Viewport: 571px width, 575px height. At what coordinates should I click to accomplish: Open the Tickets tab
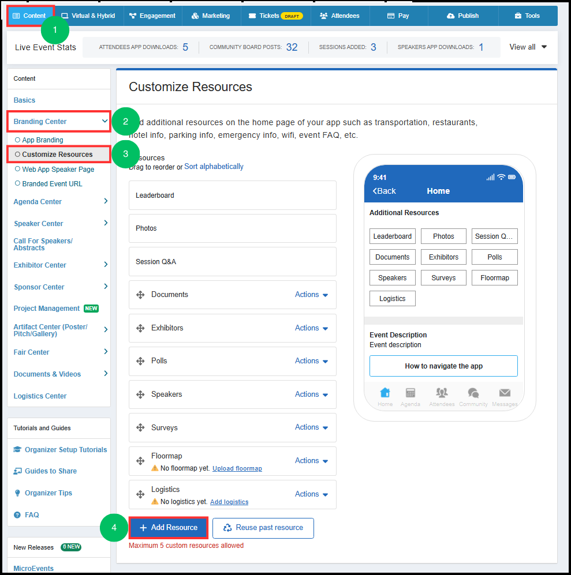point(276,16)
